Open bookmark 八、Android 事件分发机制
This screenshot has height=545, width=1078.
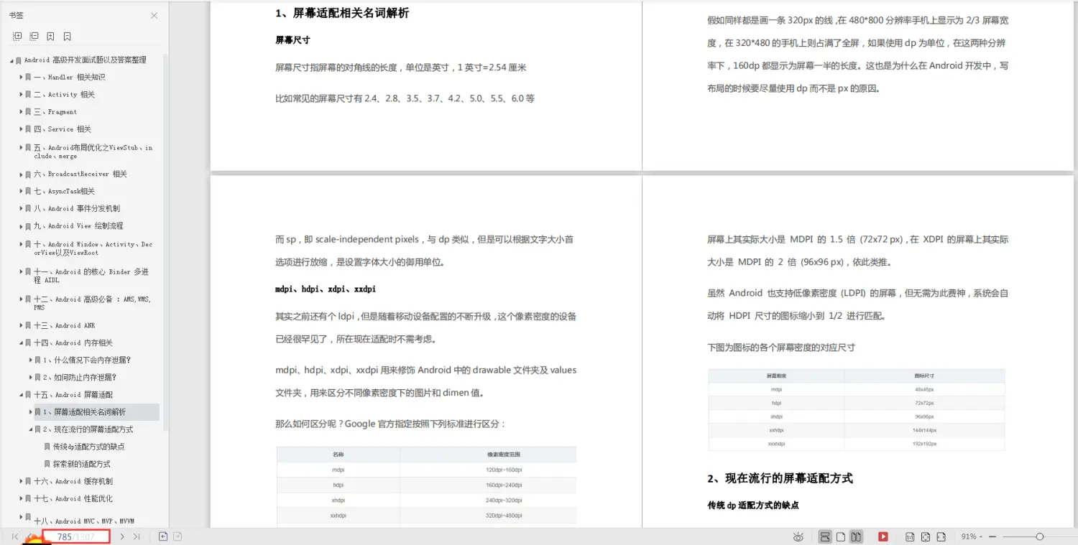click(x=77, y=208)
